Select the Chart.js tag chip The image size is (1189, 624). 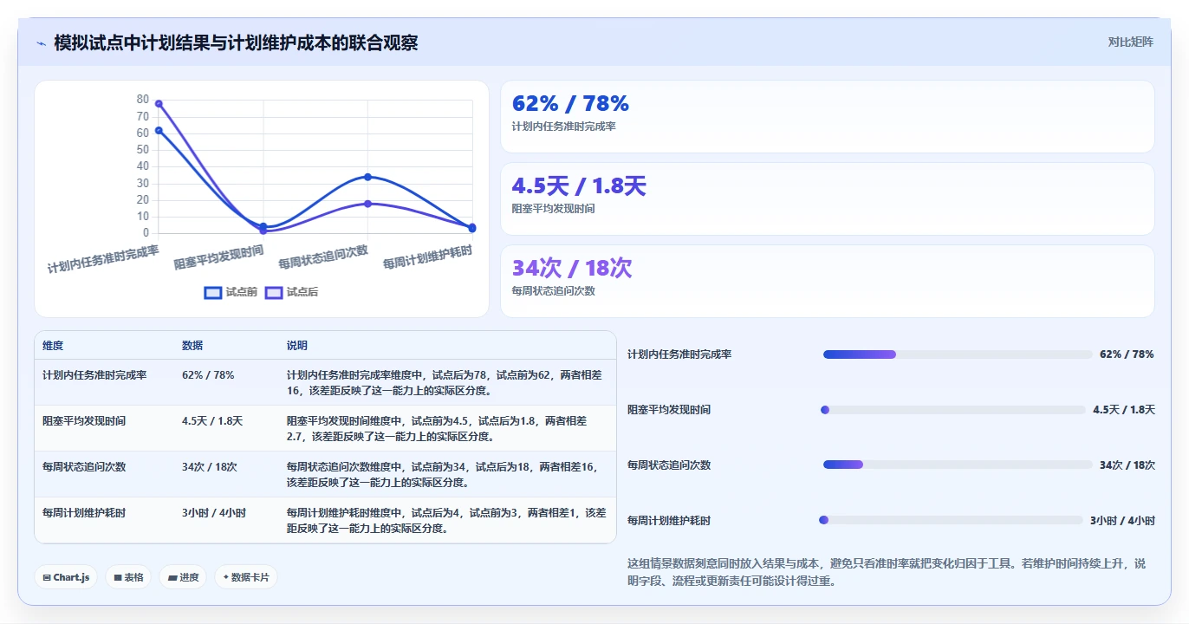point(66,577)
